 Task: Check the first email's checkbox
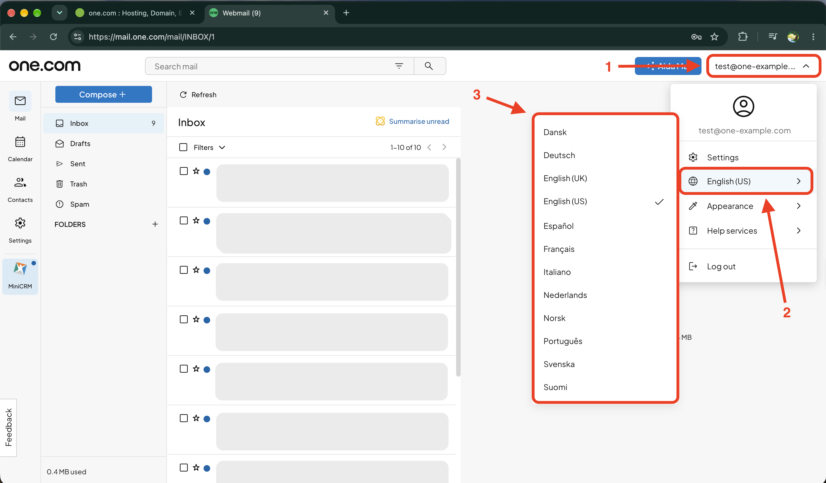tap(184, 171)
